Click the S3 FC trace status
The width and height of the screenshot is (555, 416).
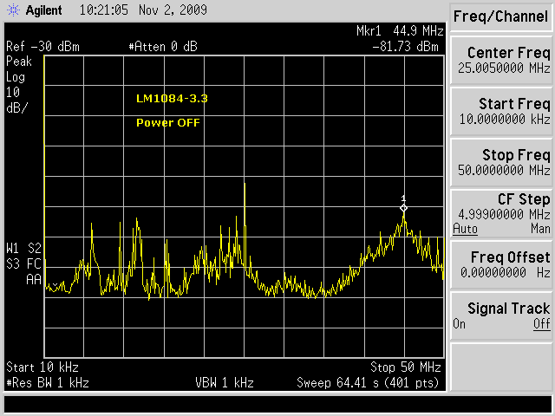(23, 263)
